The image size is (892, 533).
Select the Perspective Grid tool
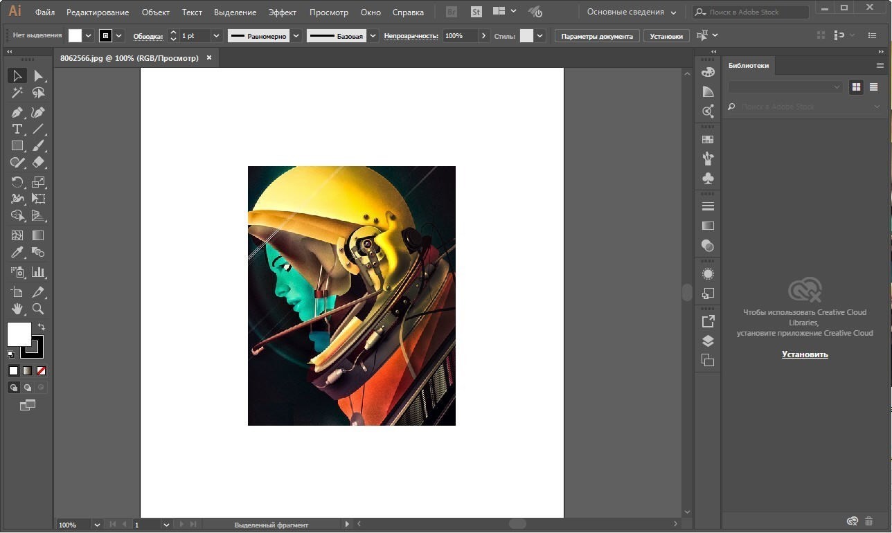[x=38, y=216]
